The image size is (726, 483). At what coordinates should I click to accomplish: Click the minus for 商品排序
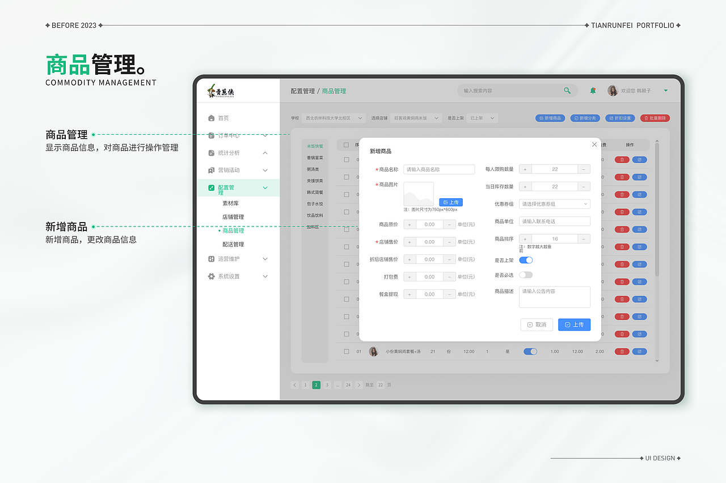584,239
